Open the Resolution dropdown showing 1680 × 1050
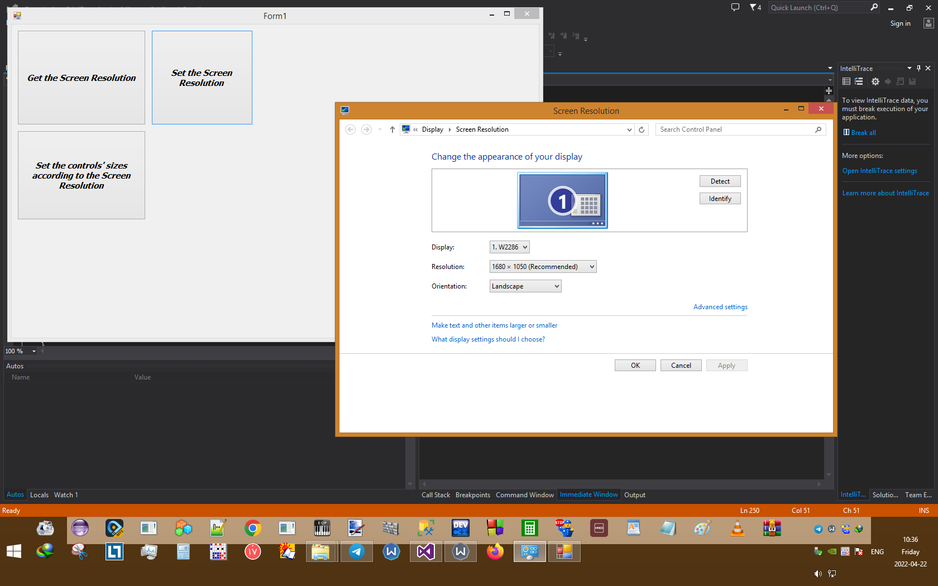The image size is (938, 586). 543,267
